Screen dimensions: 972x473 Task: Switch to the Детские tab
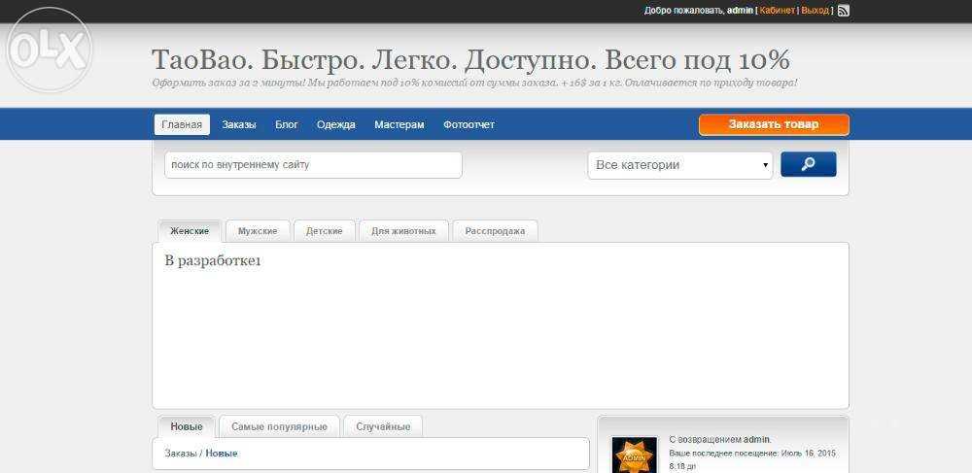coord(325,231)
